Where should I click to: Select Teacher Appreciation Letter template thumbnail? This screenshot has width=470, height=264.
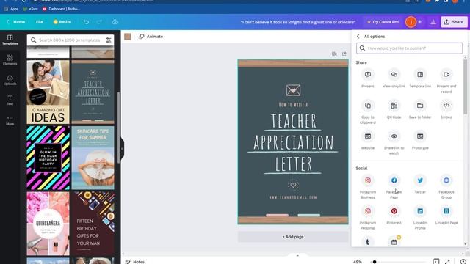coord(93,92)
